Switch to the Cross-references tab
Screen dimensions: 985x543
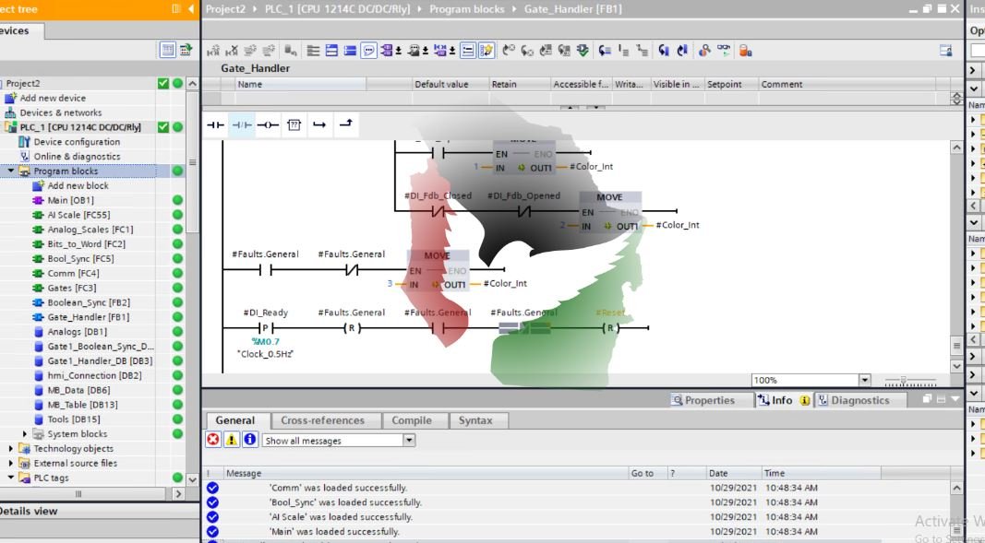[x=322, y=420]
